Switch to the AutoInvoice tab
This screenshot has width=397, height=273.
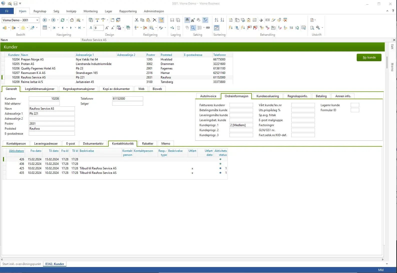(x=208, y=96)
